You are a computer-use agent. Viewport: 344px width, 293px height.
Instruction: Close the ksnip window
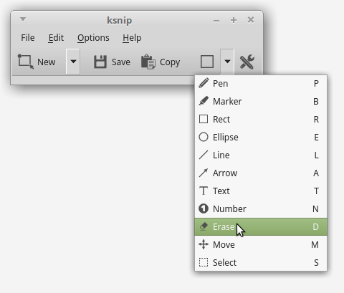(x=251, y=20)
